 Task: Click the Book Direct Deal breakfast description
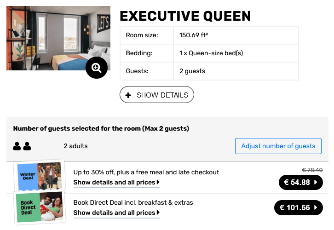[133, 202]
